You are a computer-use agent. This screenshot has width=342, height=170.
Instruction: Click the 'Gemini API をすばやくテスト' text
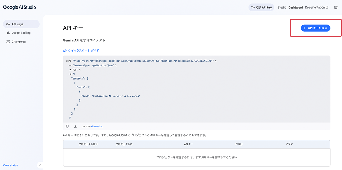tap(84, 40)
